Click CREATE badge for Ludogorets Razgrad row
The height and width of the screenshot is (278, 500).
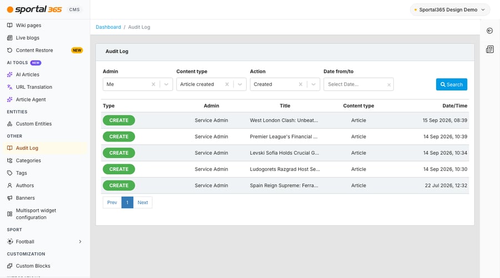coord(119,169)
